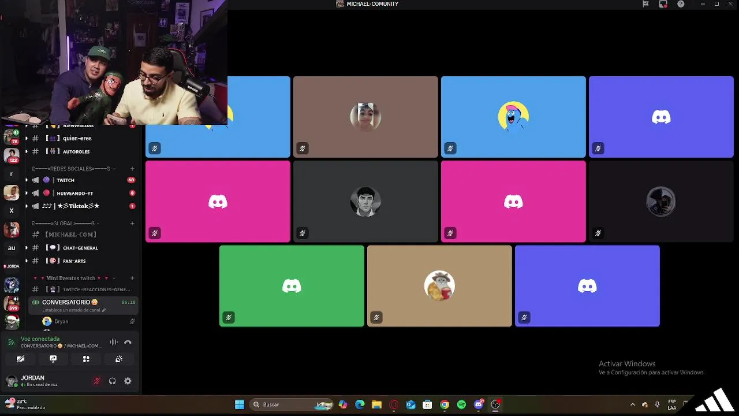Screen dimensions: 739x416
Task: Open Spotify from the taskbar
Action: 461,404
